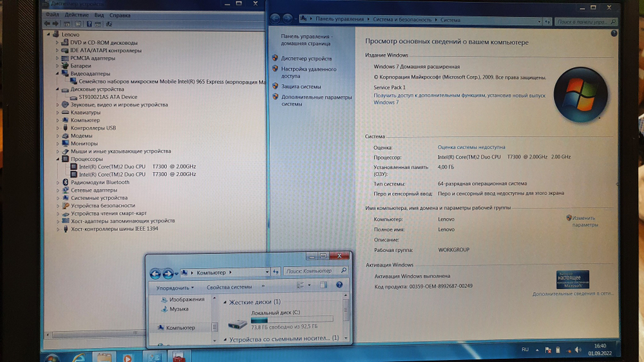Toggle the preview pane icon in Explorer
644x362 pixels.
click(x=324, y=285)
